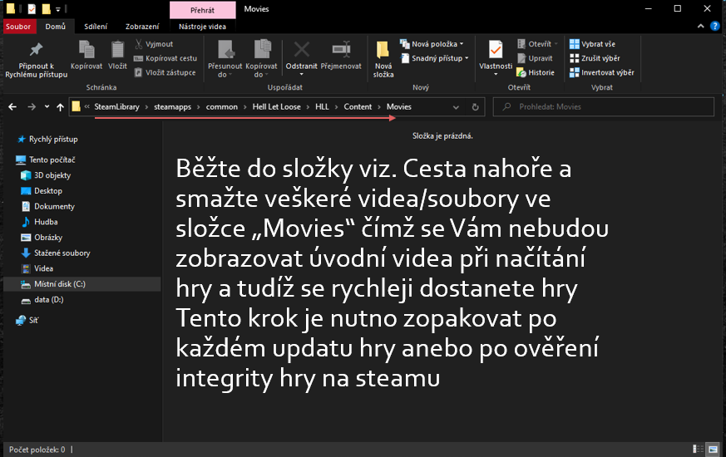The image size is (726, 457).
Task: Open Dokumenty in navigation pane
Action: tap(54, 207)
